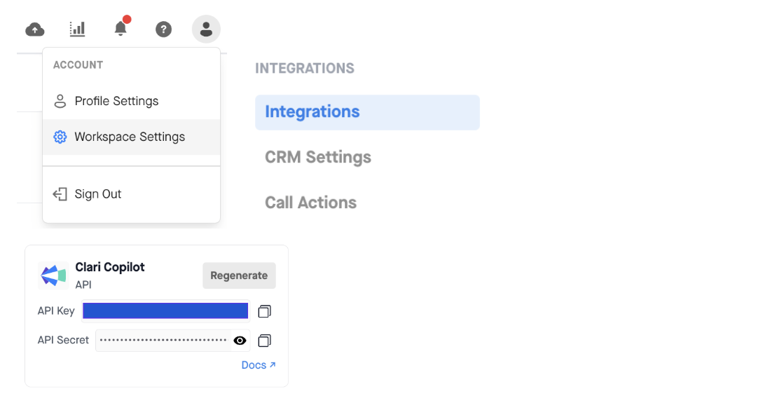Screen dimensions: 761x415
Task: Copy the API Secret value
Action: 264,341
